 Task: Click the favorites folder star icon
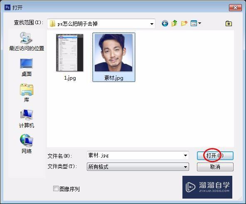pos(229,24)
